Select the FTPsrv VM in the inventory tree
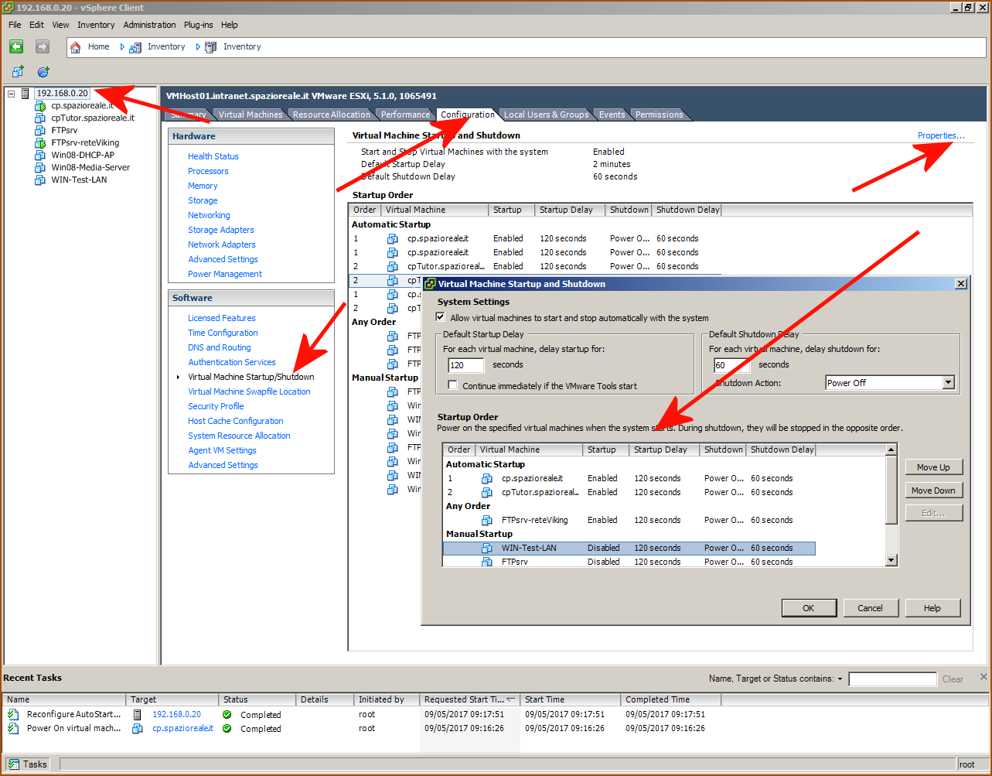This screenshot has width=992, height=776. (64, 131)
